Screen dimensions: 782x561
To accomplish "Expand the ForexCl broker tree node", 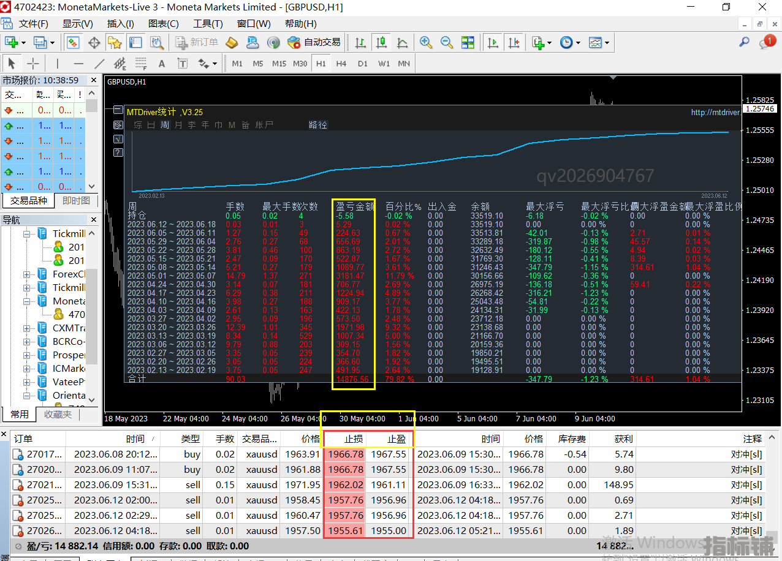I will click(27, 274).
